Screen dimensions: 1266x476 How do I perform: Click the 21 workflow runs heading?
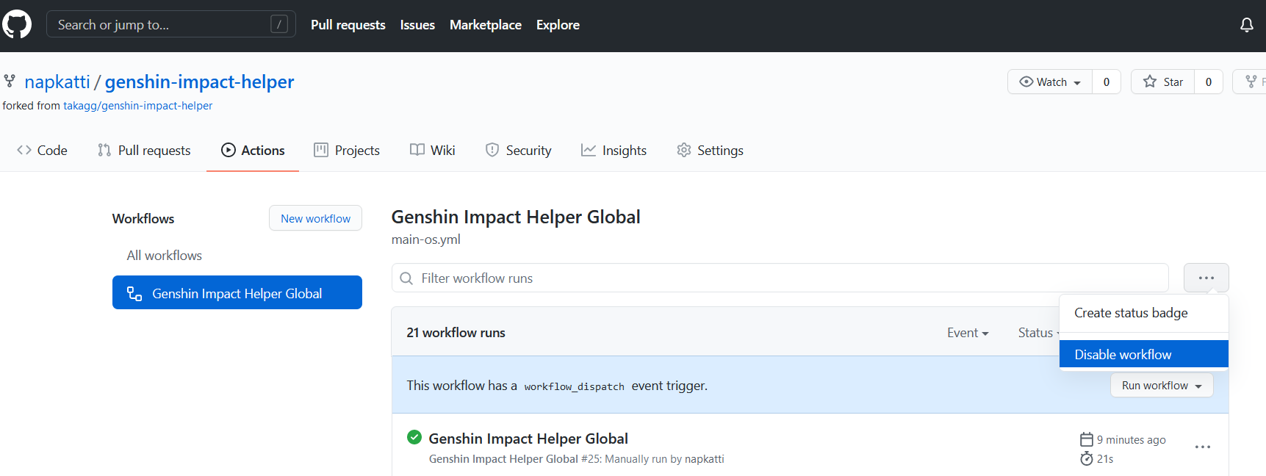coord(456,333)
